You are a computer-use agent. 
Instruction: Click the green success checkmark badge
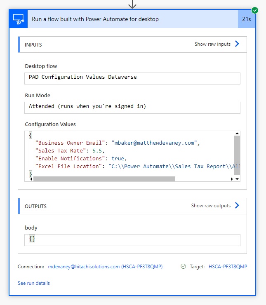pos(255,10)
